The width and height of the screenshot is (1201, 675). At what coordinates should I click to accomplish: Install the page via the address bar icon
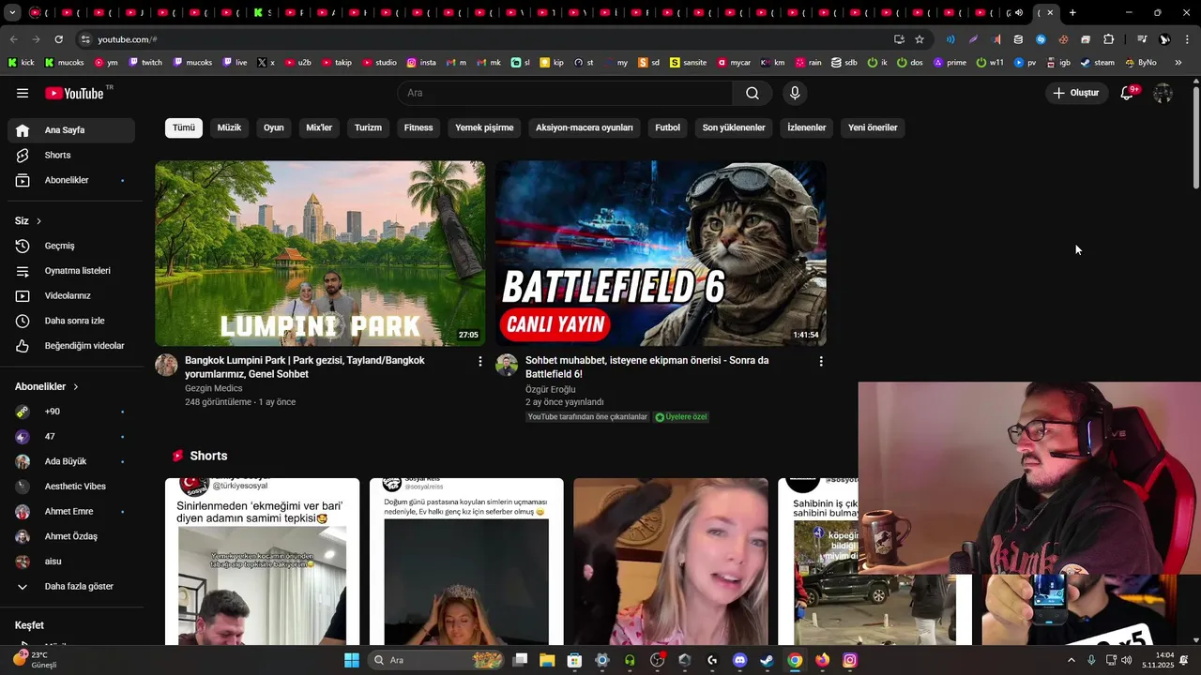click(899, 39)
